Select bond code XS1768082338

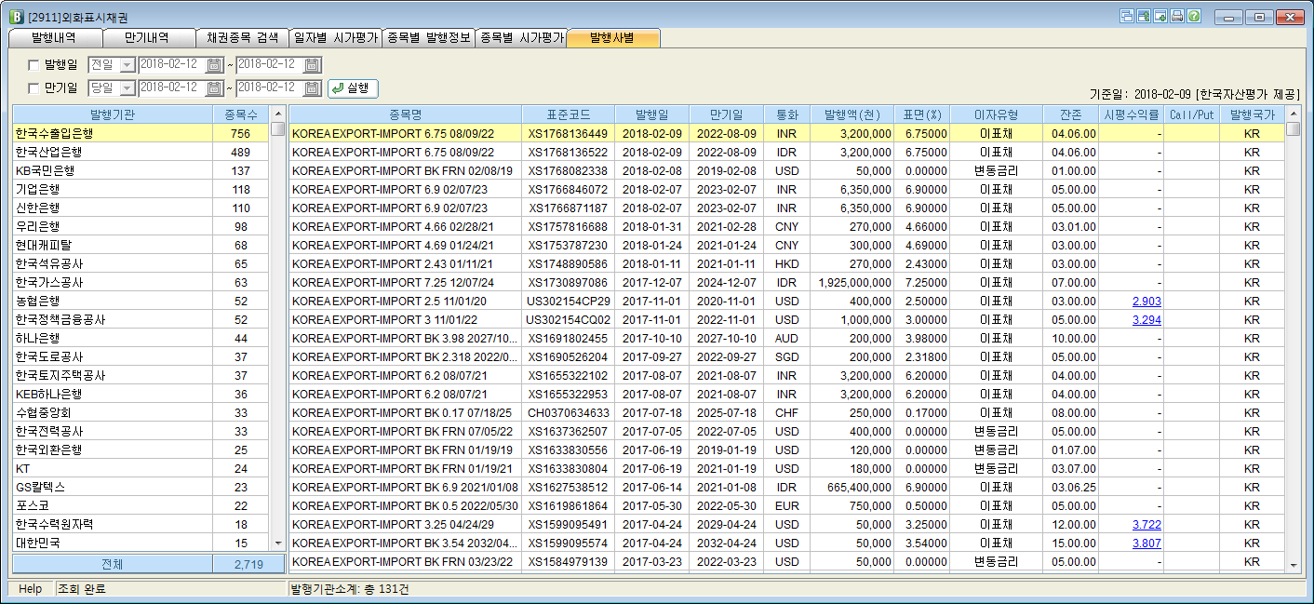(x=568, y=171)
